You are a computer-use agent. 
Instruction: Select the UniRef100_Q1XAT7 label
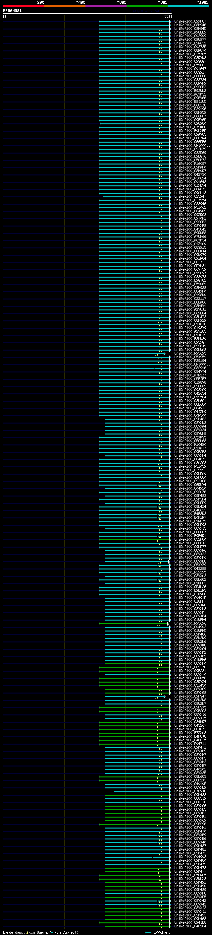[x=190, y=448]
